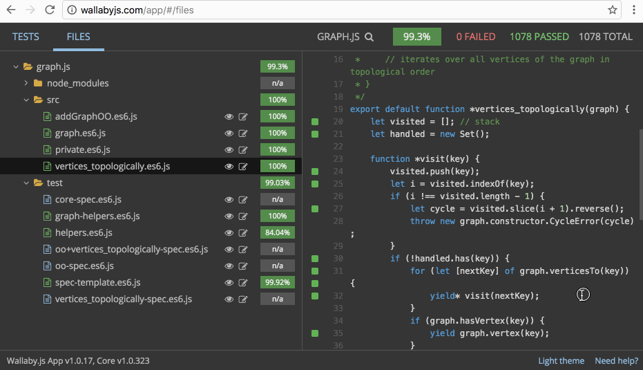Viewport: 643px width, 370px height.
Task: Switch to the FILES tab
Action: (78, 37)
